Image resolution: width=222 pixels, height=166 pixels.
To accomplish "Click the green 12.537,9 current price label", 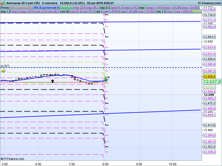I will [212, 81].
